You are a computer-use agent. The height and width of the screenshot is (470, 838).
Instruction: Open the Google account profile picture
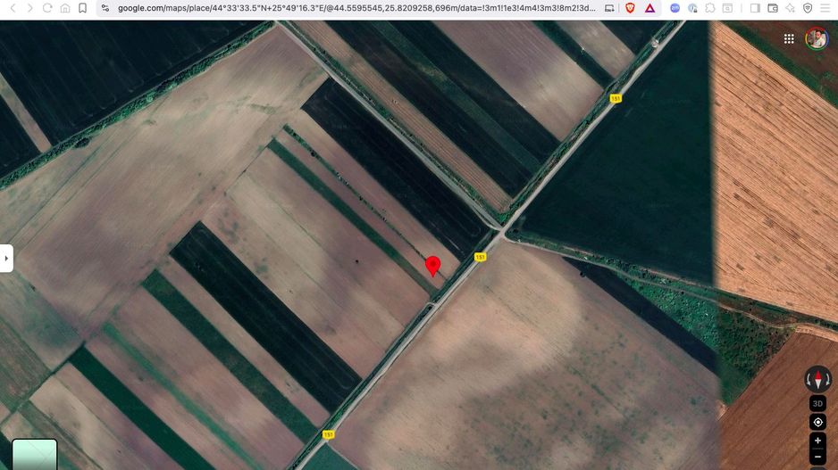pyautogui.click(x=817, y=39)
